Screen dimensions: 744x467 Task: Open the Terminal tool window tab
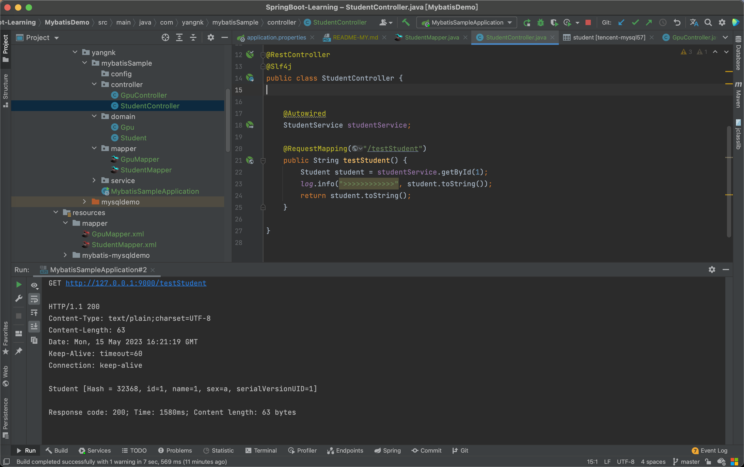[x=261, y=450]
